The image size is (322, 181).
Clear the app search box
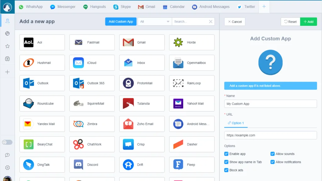[211, 22]
